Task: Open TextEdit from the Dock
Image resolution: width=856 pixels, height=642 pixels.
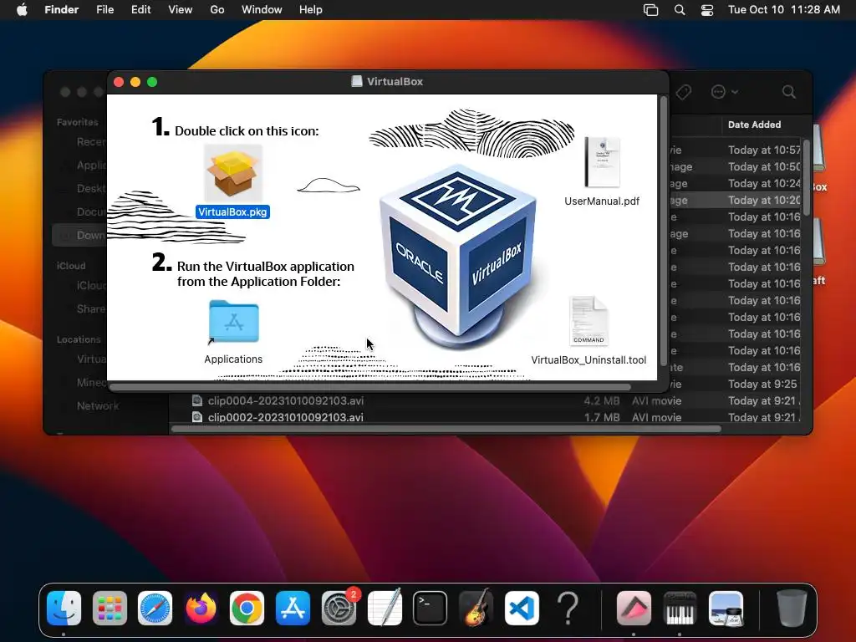Action: [x=385, y=609]
